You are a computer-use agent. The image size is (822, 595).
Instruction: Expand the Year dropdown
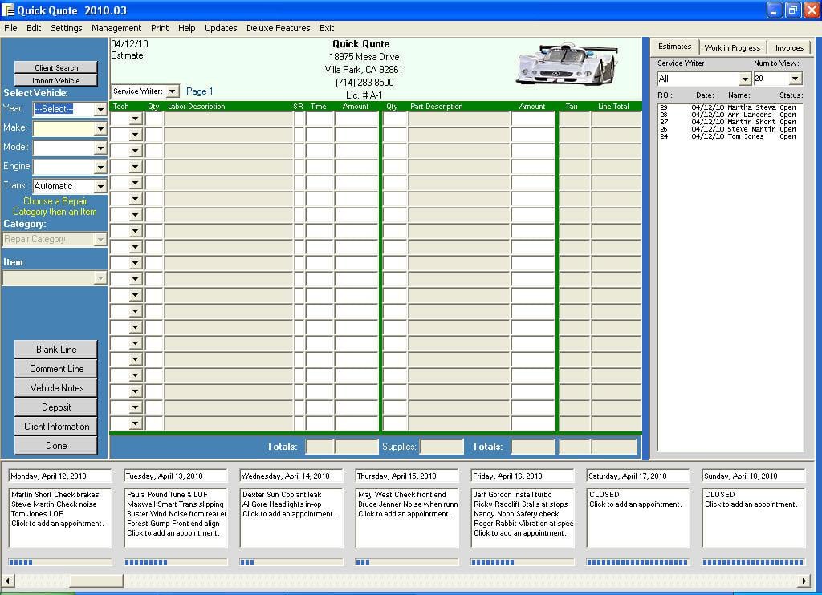coord(100,110)
